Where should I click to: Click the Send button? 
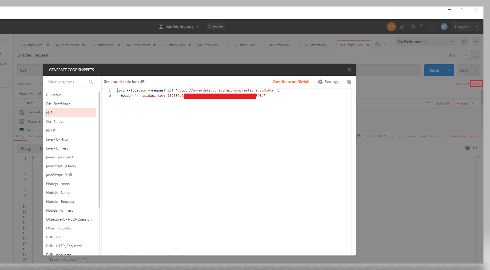[x=434, y=70]
